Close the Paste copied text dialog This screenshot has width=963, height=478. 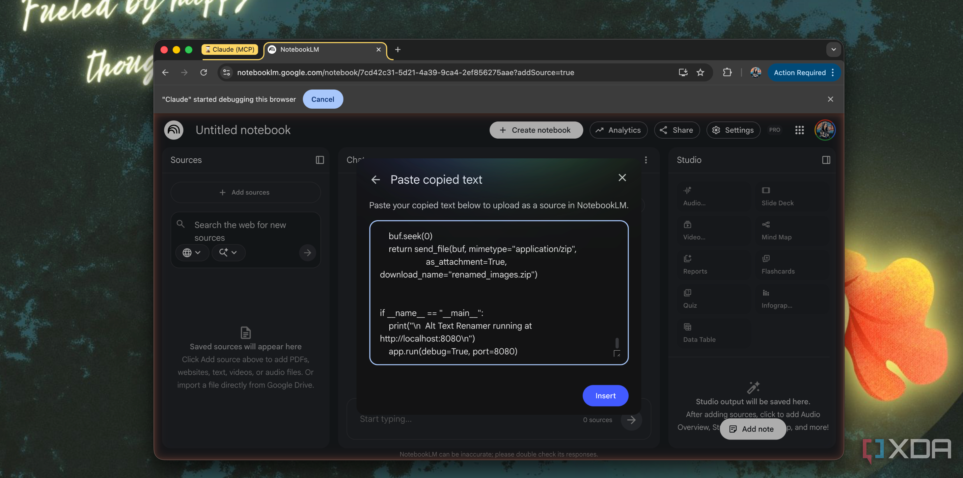(x=622, y=177)
